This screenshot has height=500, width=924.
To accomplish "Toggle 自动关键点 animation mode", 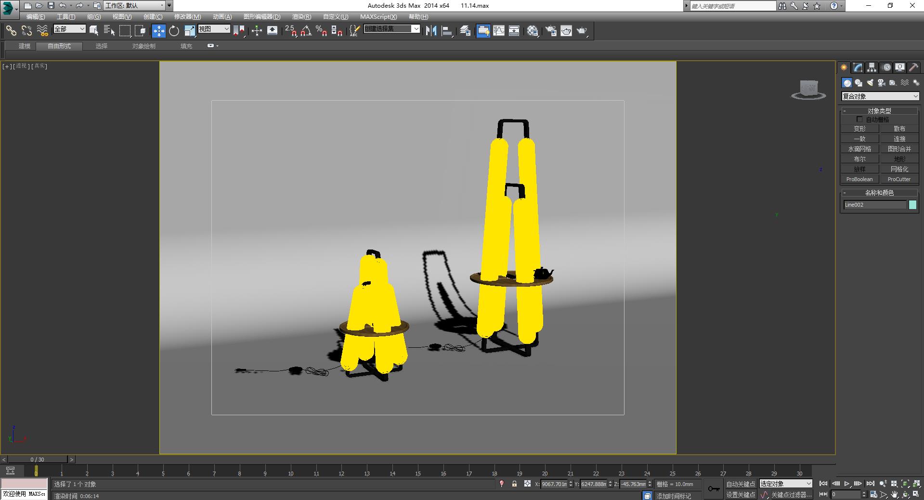I will pos(741,484).
